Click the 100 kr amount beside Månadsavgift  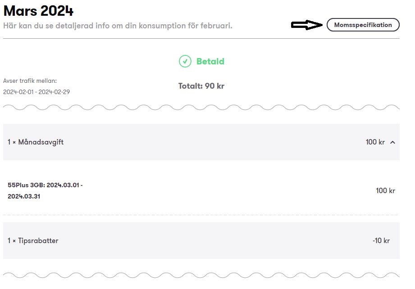point(375,142)
